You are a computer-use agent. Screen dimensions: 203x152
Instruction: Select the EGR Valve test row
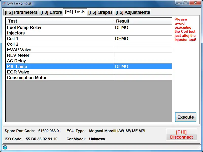coord(89,72)
